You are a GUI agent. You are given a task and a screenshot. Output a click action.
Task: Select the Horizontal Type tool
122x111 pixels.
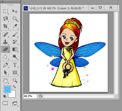pos(15,65)
